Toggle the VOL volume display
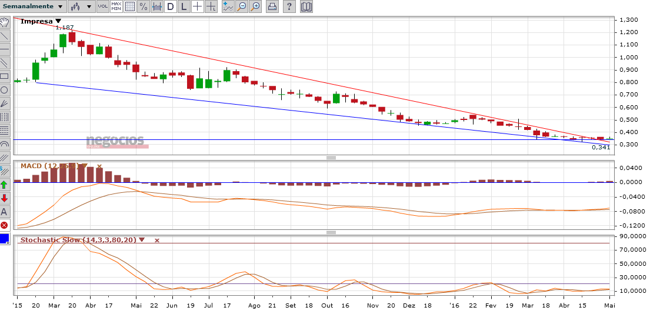 [x=102, y=6]
